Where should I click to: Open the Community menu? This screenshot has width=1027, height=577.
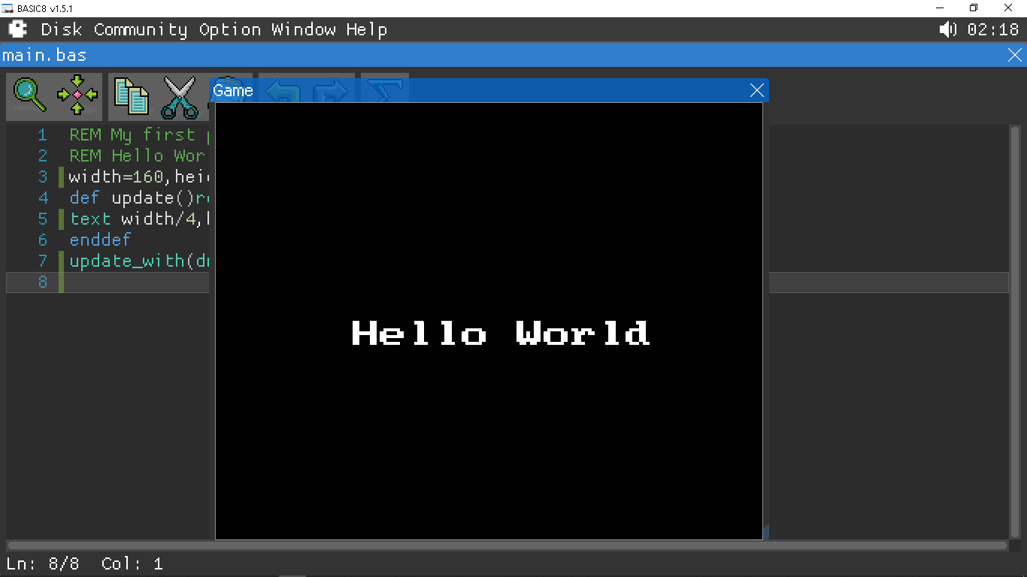coord(140,30)
